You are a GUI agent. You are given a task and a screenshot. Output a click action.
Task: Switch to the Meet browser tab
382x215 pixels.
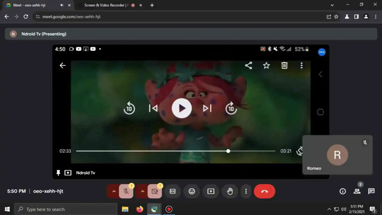click(x=38, y=5)
